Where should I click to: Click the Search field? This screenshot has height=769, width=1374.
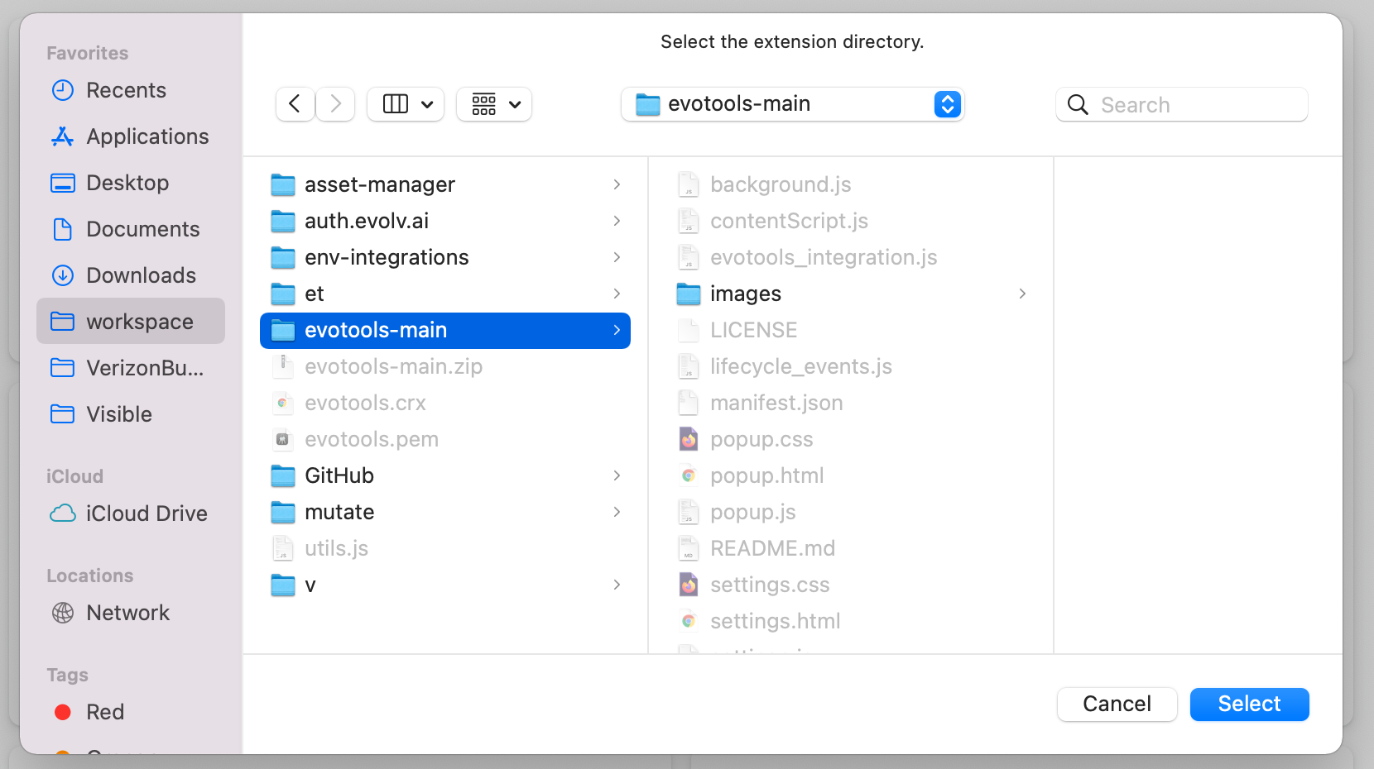click(1192, 105)
